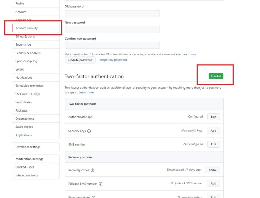Screen dimensions: 260x198
Task: Focus the New password input
Action: (x=112, y=29)
